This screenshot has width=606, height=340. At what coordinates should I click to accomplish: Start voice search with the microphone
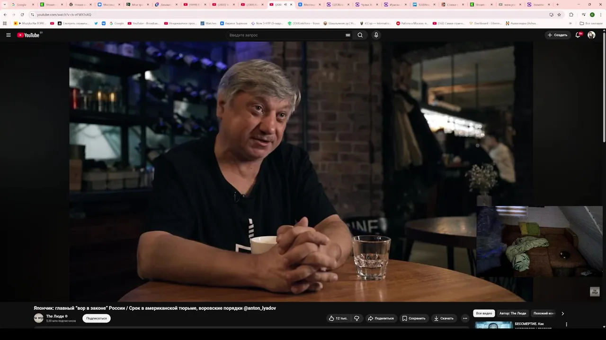click(376, 35)
